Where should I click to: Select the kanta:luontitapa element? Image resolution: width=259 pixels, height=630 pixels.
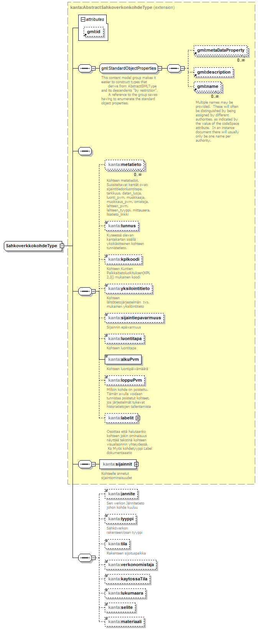tap(125, 339)
